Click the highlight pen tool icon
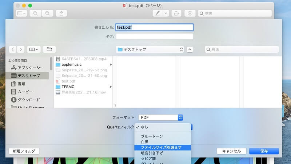The image size is (291, 164). [158, 13]
